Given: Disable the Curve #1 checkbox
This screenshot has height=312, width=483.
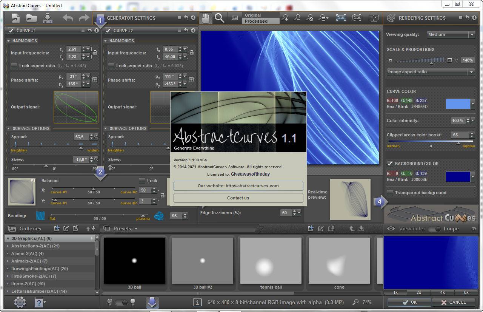Looking at the screenshot, I should tap(11, 30).
